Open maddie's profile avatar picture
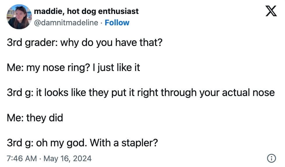 pos(19,17)
